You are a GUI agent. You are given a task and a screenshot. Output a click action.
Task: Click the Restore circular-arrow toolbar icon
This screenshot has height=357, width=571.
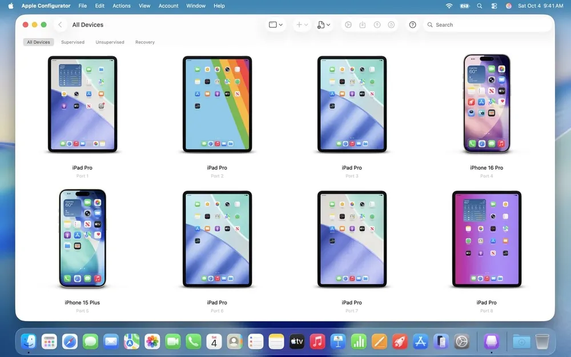point(392,25)
